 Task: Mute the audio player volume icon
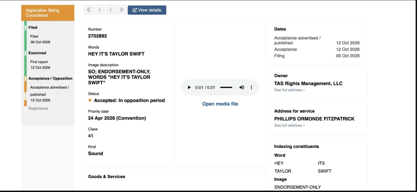241,88
